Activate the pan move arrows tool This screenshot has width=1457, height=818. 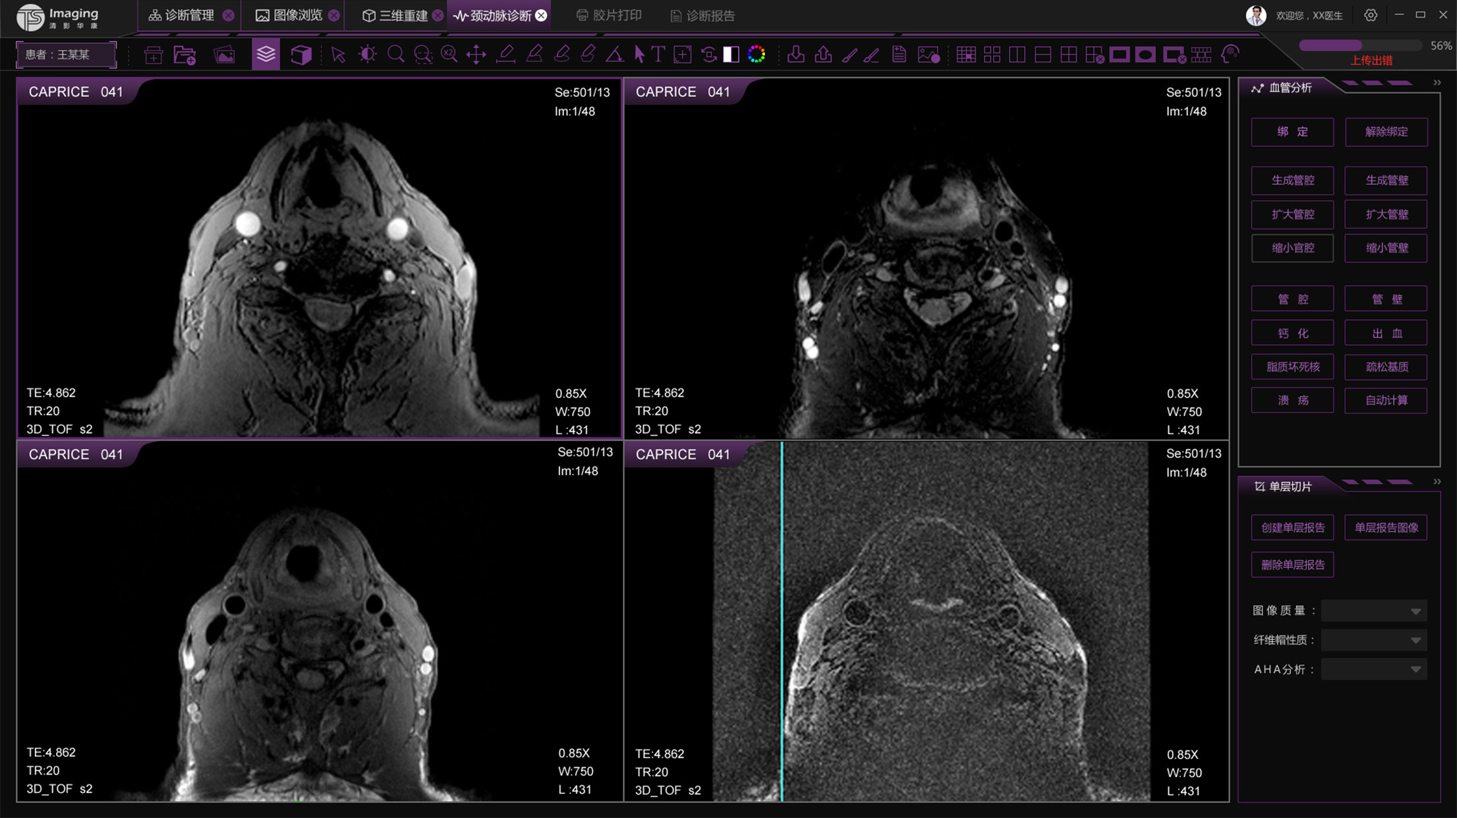click(476, 54)
